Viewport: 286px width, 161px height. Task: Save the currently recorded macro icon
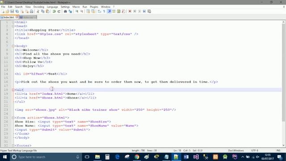pos(149,11)
